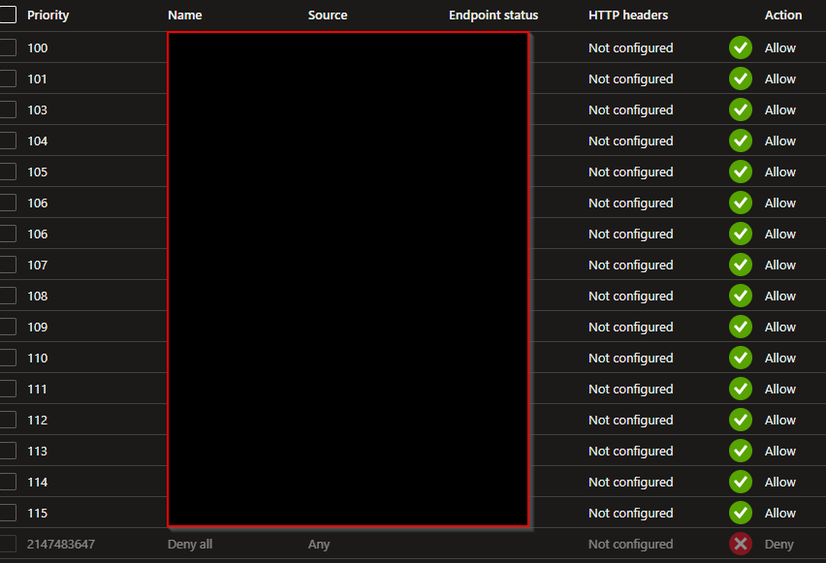The width and height of the screenshot is (826, 563).
Task: Click the priority value 111
Action: pos(38,390)
